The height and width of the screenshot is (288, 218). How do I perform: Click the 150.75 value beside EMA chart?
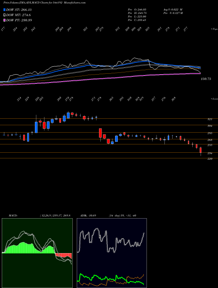pyautogui.click(x=206, y=79)
